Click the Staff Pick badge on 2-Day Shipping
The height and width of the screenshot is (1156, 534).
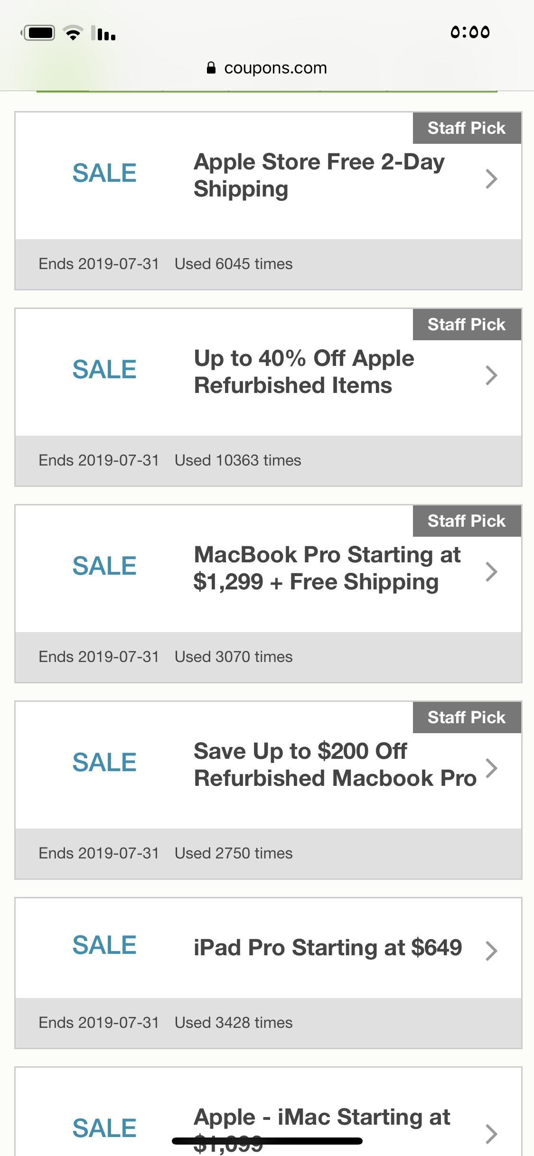(x=467, y=128)
